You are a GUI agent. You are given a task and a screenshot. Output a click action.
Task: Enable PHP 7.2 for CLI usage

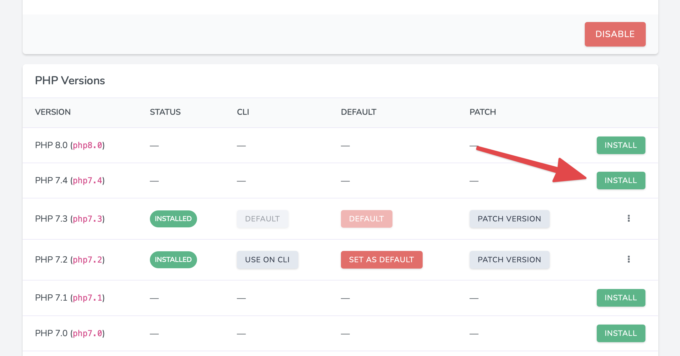point(267,259)
